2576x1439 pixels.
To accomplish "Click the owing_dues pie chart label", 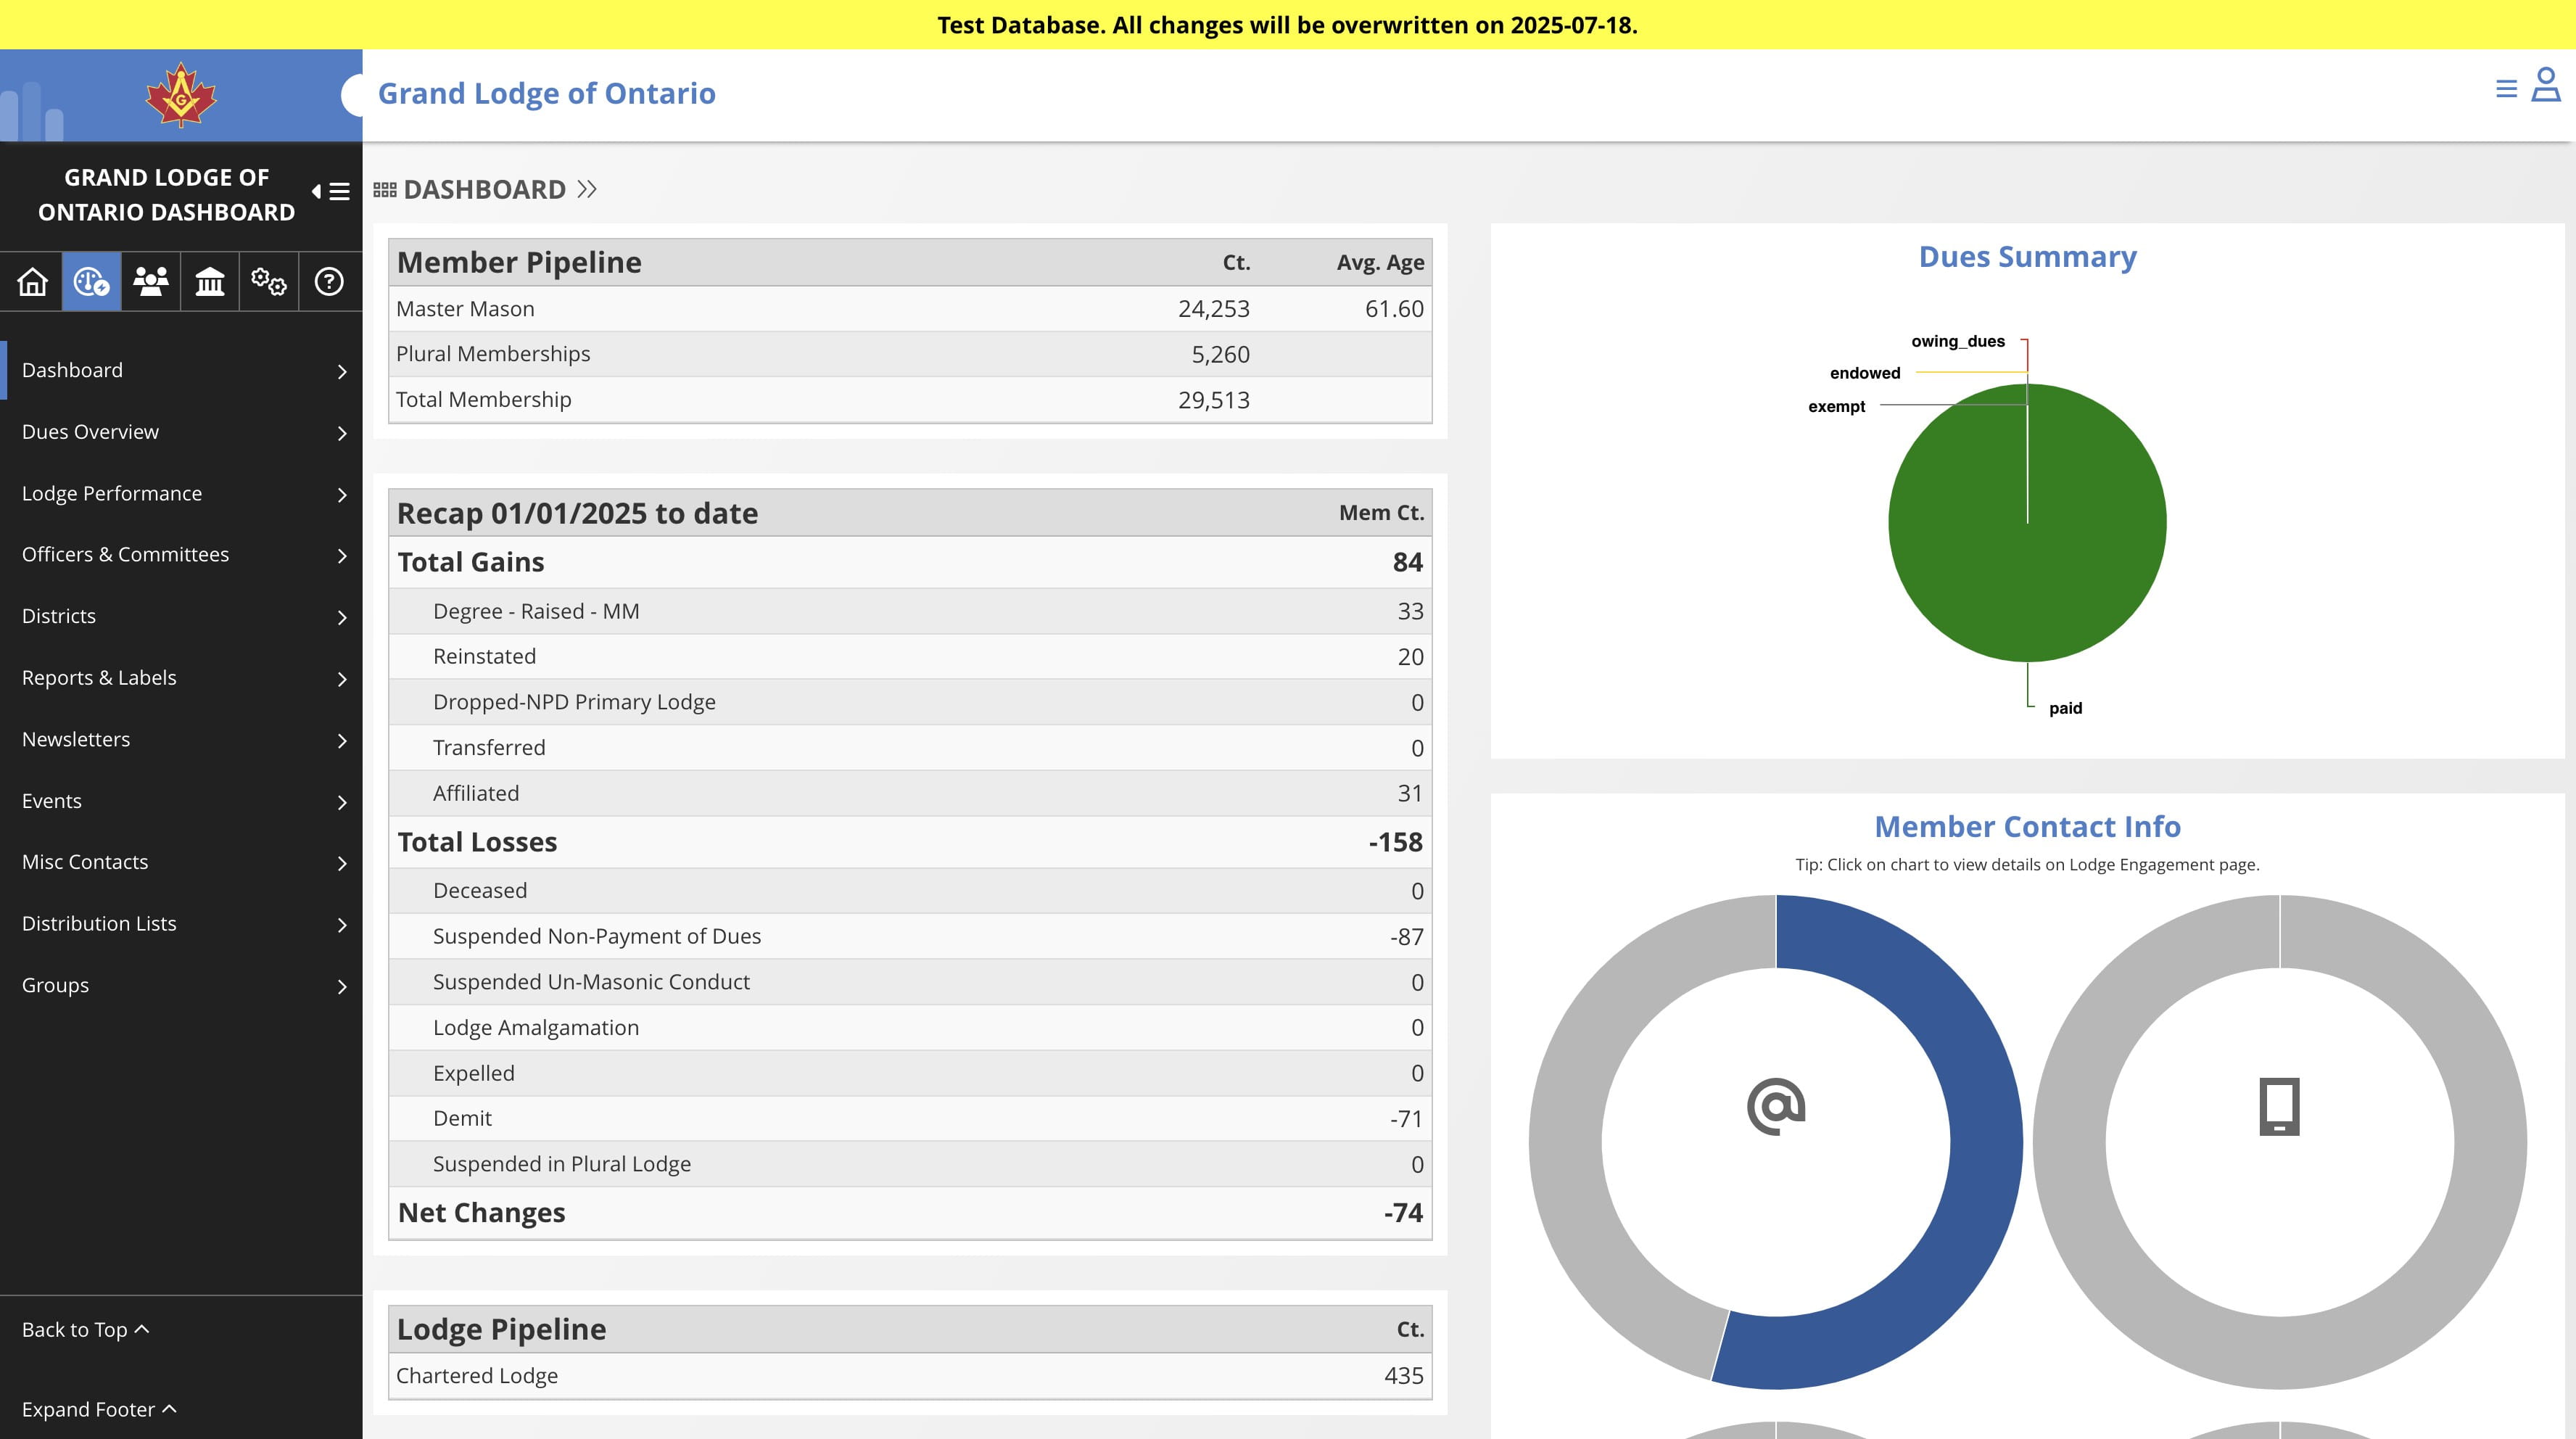I will point(1958,341).
